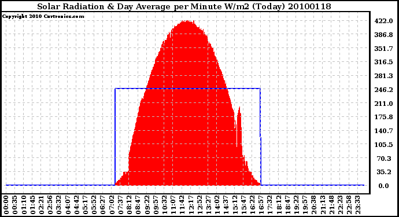
Task: Click the 02:21 time label
Action: (x=41, y=205)
